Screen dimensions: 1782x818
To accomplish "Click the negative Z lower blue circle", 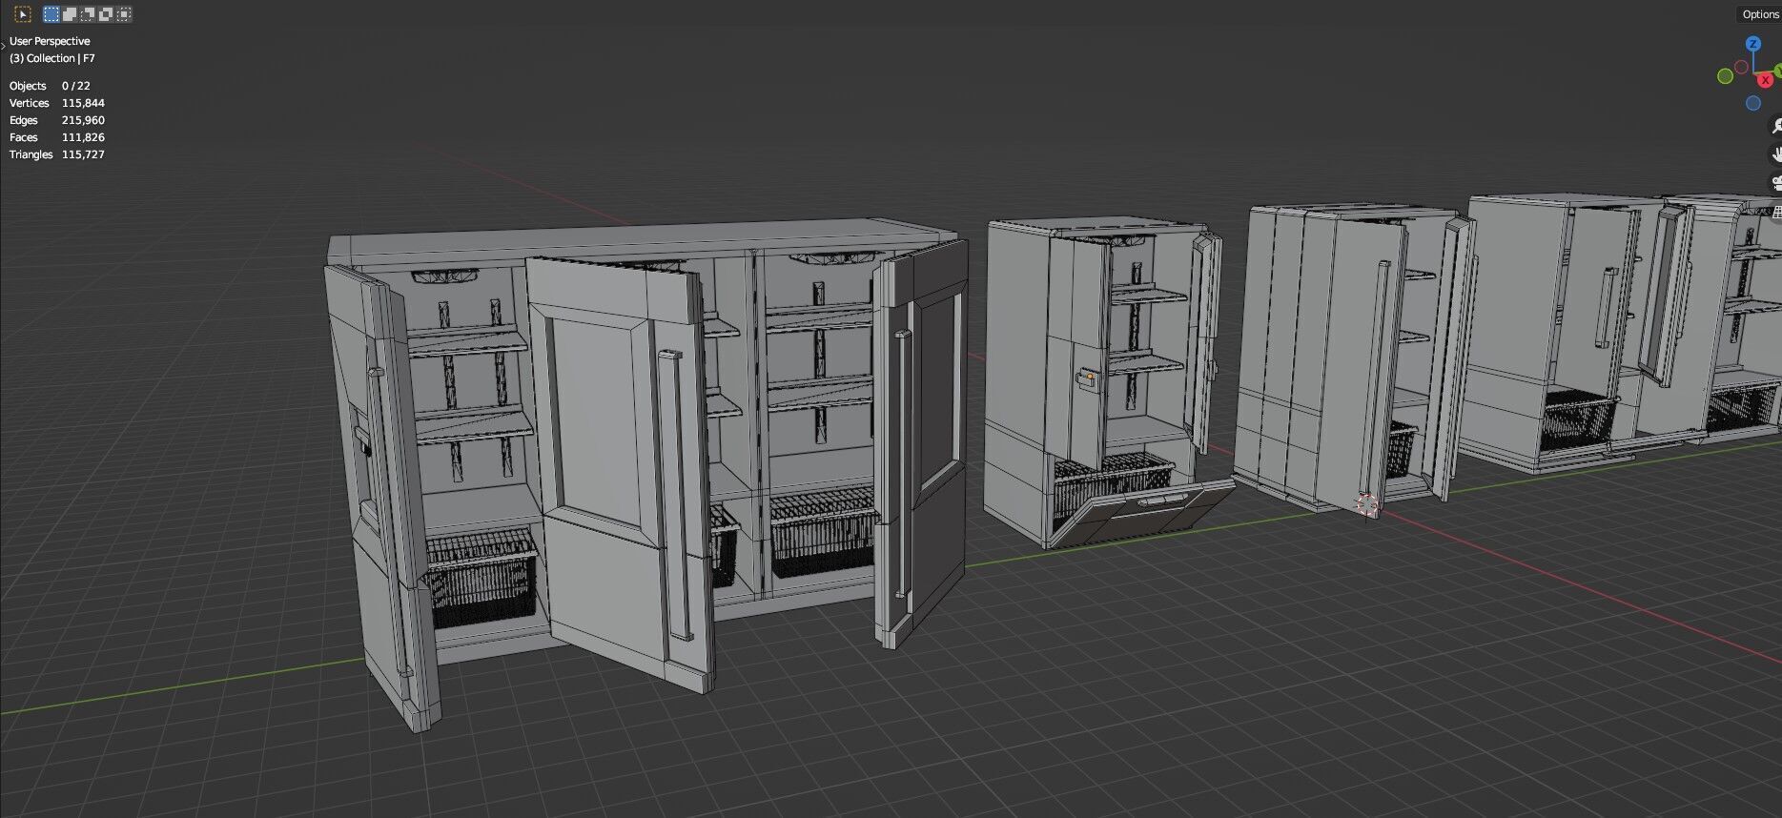I will tap(1753, 103).
